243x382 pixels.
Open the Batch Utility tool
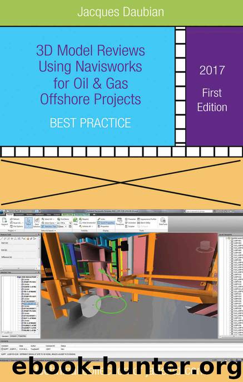tap(144, 223)
